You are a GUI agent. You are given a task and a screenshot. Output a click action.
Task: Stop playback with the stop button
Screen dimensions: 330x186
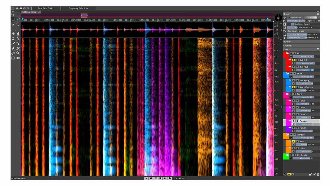point(160,178)
